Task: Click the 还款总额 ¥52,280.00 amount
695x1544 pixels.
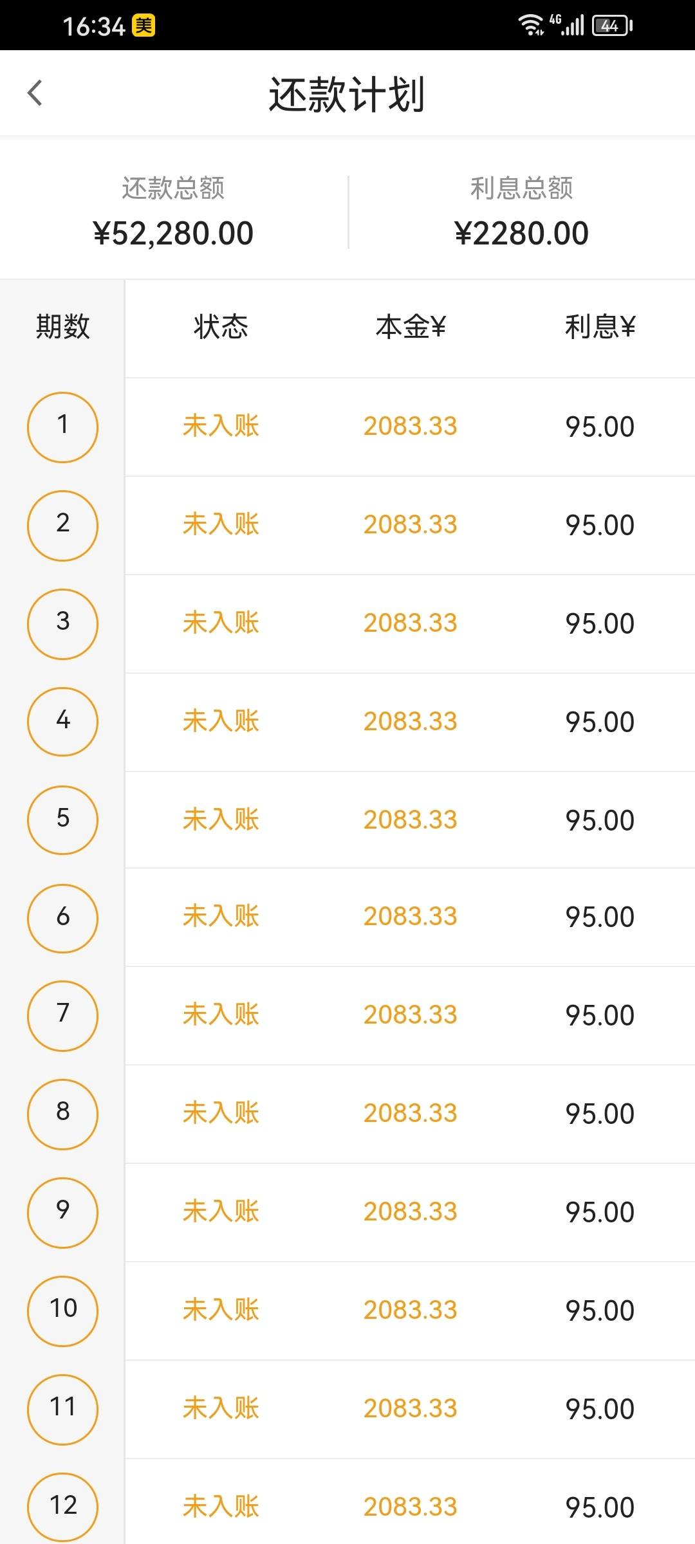Action: click(173, 233)
